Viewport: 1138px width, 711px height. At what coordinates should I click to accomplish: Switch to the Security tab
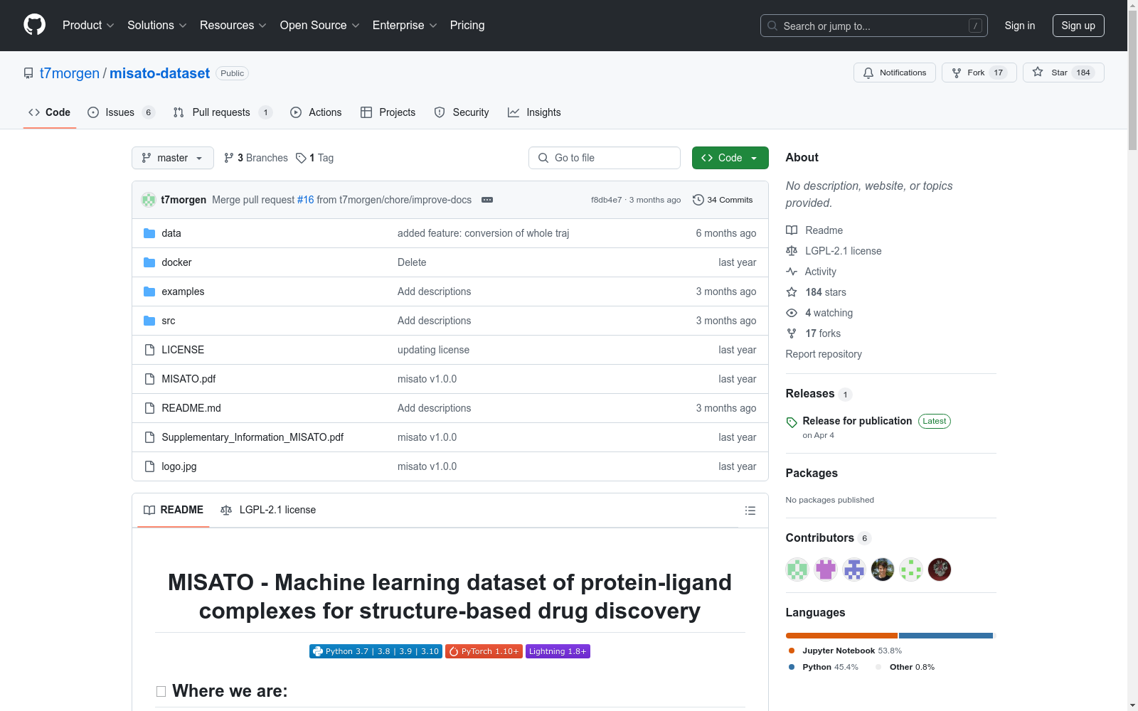click(x=462, y=112)
